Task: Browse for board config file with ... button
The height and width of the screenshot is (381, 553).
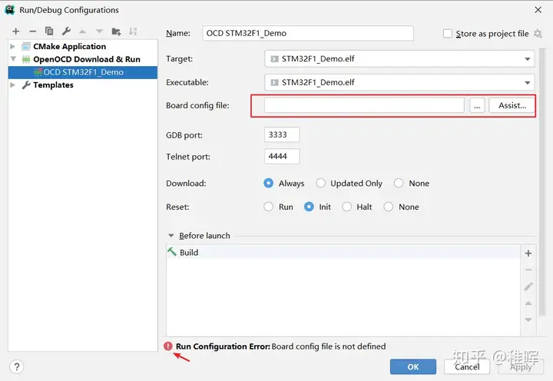Action: point(477,105)
